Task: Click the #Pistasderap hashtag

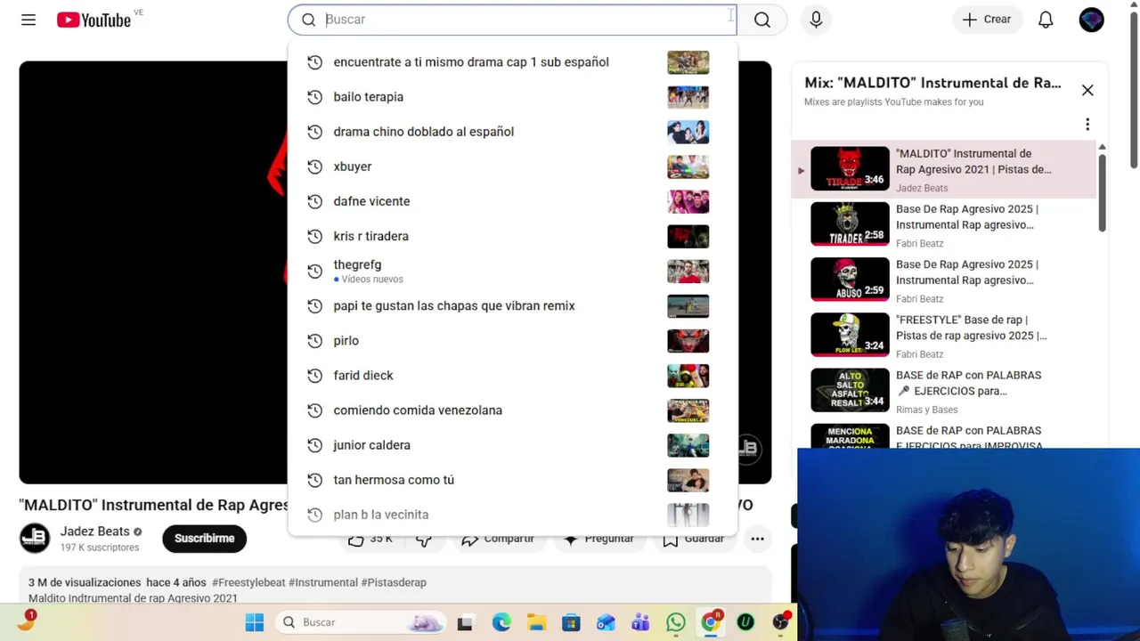Action: [394, 582]
